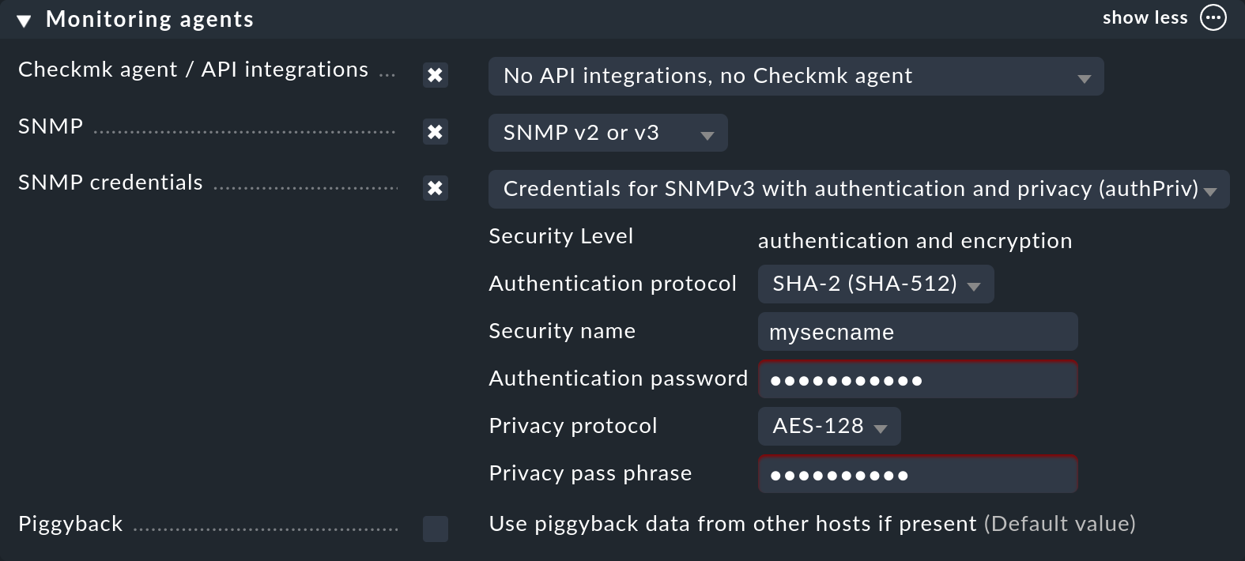
Task: Uncheck the Checkmk agent / API integrations checkbox
Action: pyautogui.click(x=435, y=75)
